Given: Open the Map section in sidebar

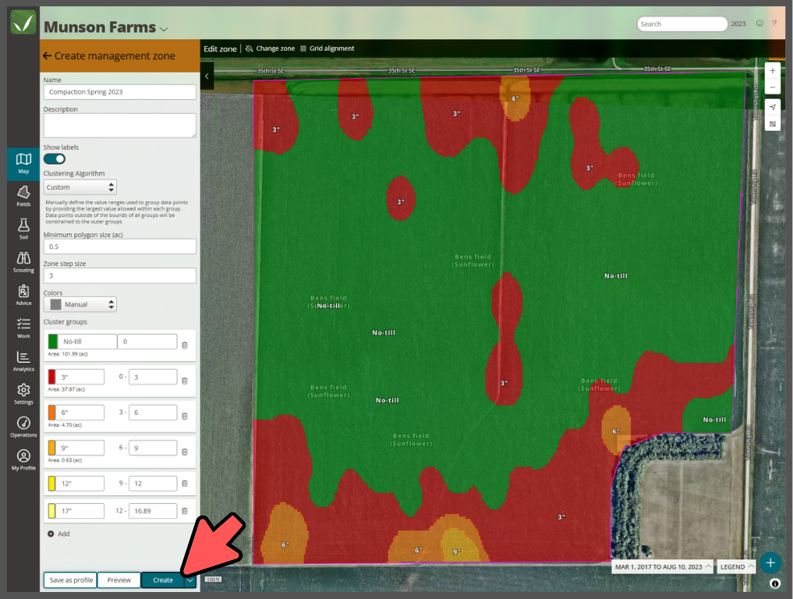Looking at the screenshot, I should pos(23,164).
